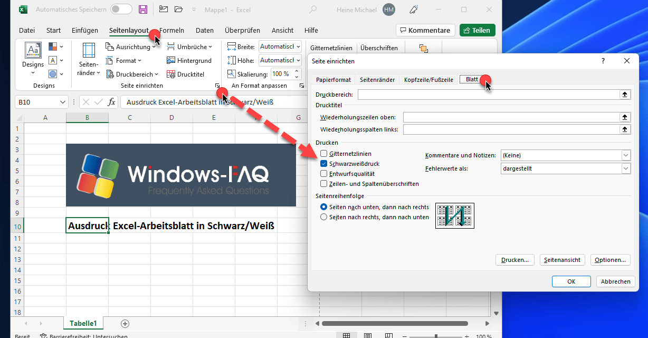The image size is (648, 338).
Task: Click Optionen... button
Action: [610, 260]
